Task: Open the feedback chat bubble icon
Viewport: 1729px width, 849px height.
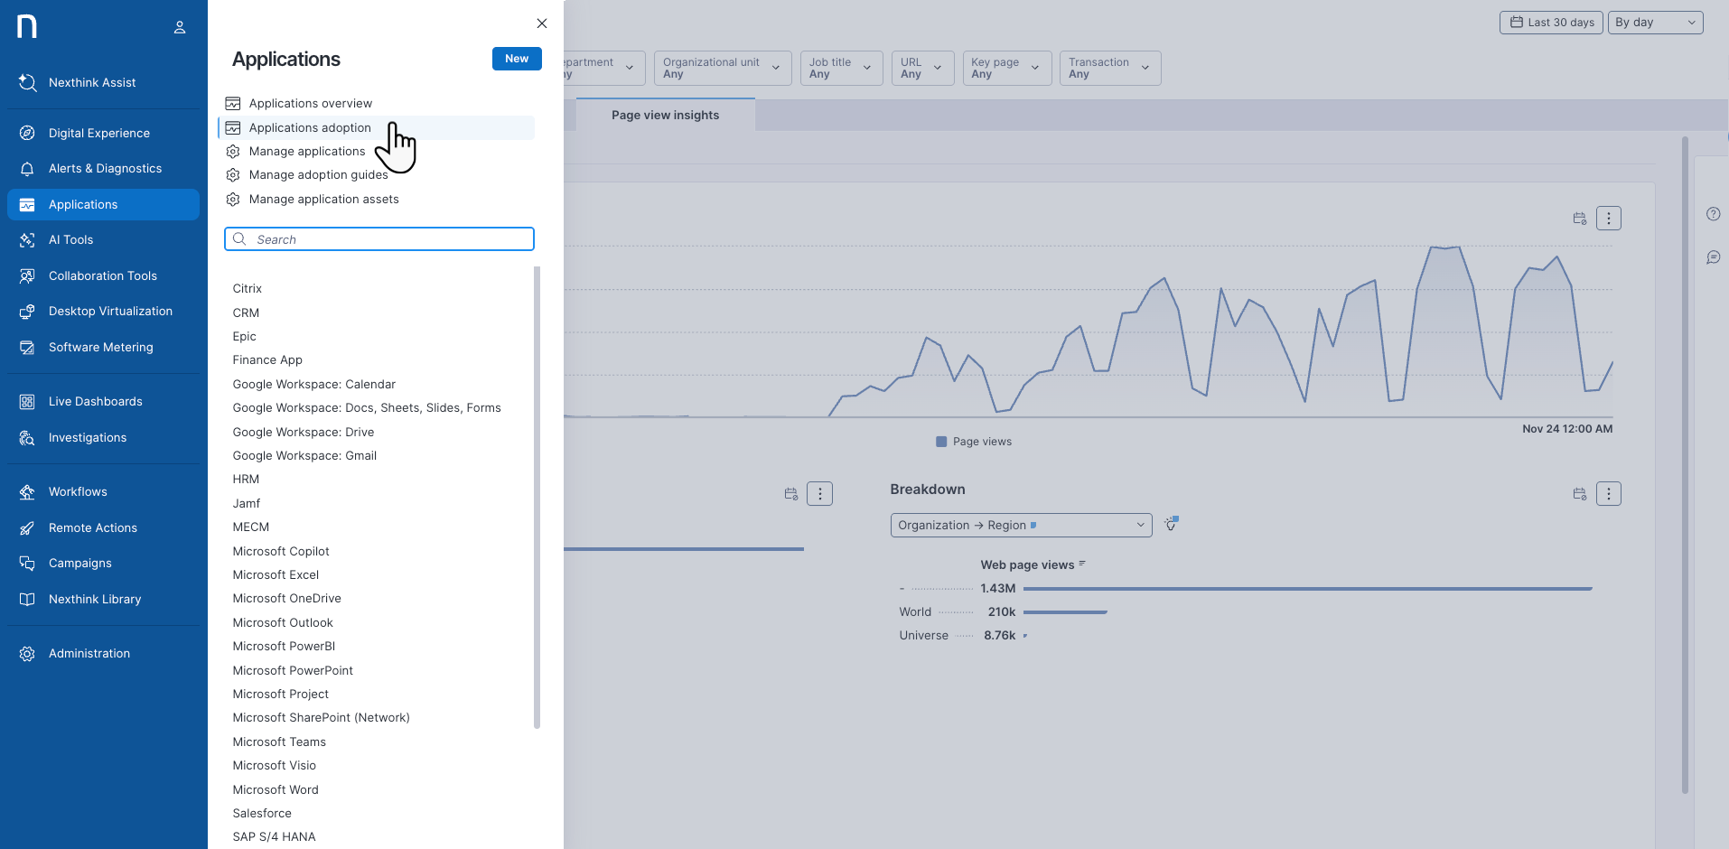Action: click(x=1713, y=257)
